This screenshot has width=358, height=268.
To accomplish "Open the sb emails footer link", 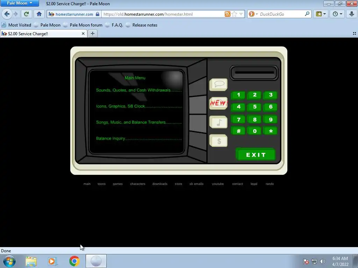I will point(196,184).
